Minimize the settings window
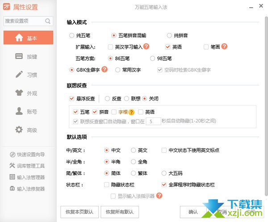Image resolution: width=268 pixels, height=222 pixels. pos(251,8)
